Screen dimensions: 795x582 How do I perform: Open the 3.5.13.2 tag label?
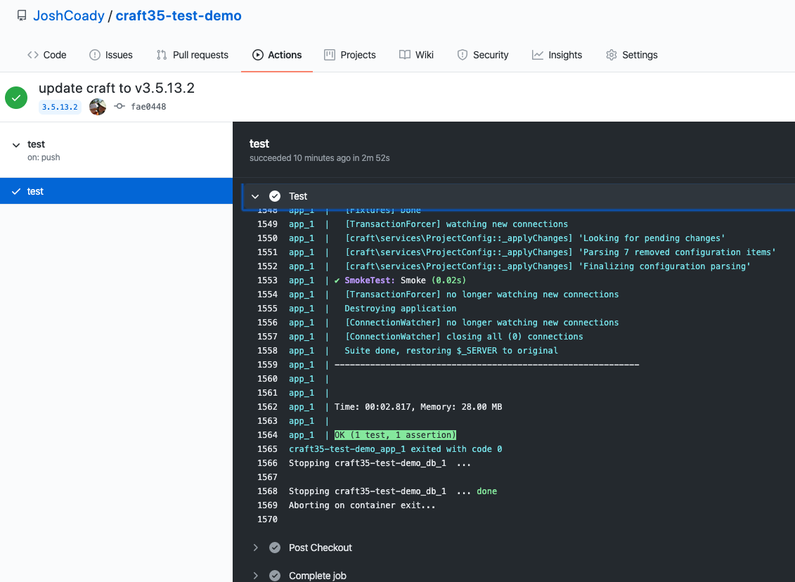60,107
